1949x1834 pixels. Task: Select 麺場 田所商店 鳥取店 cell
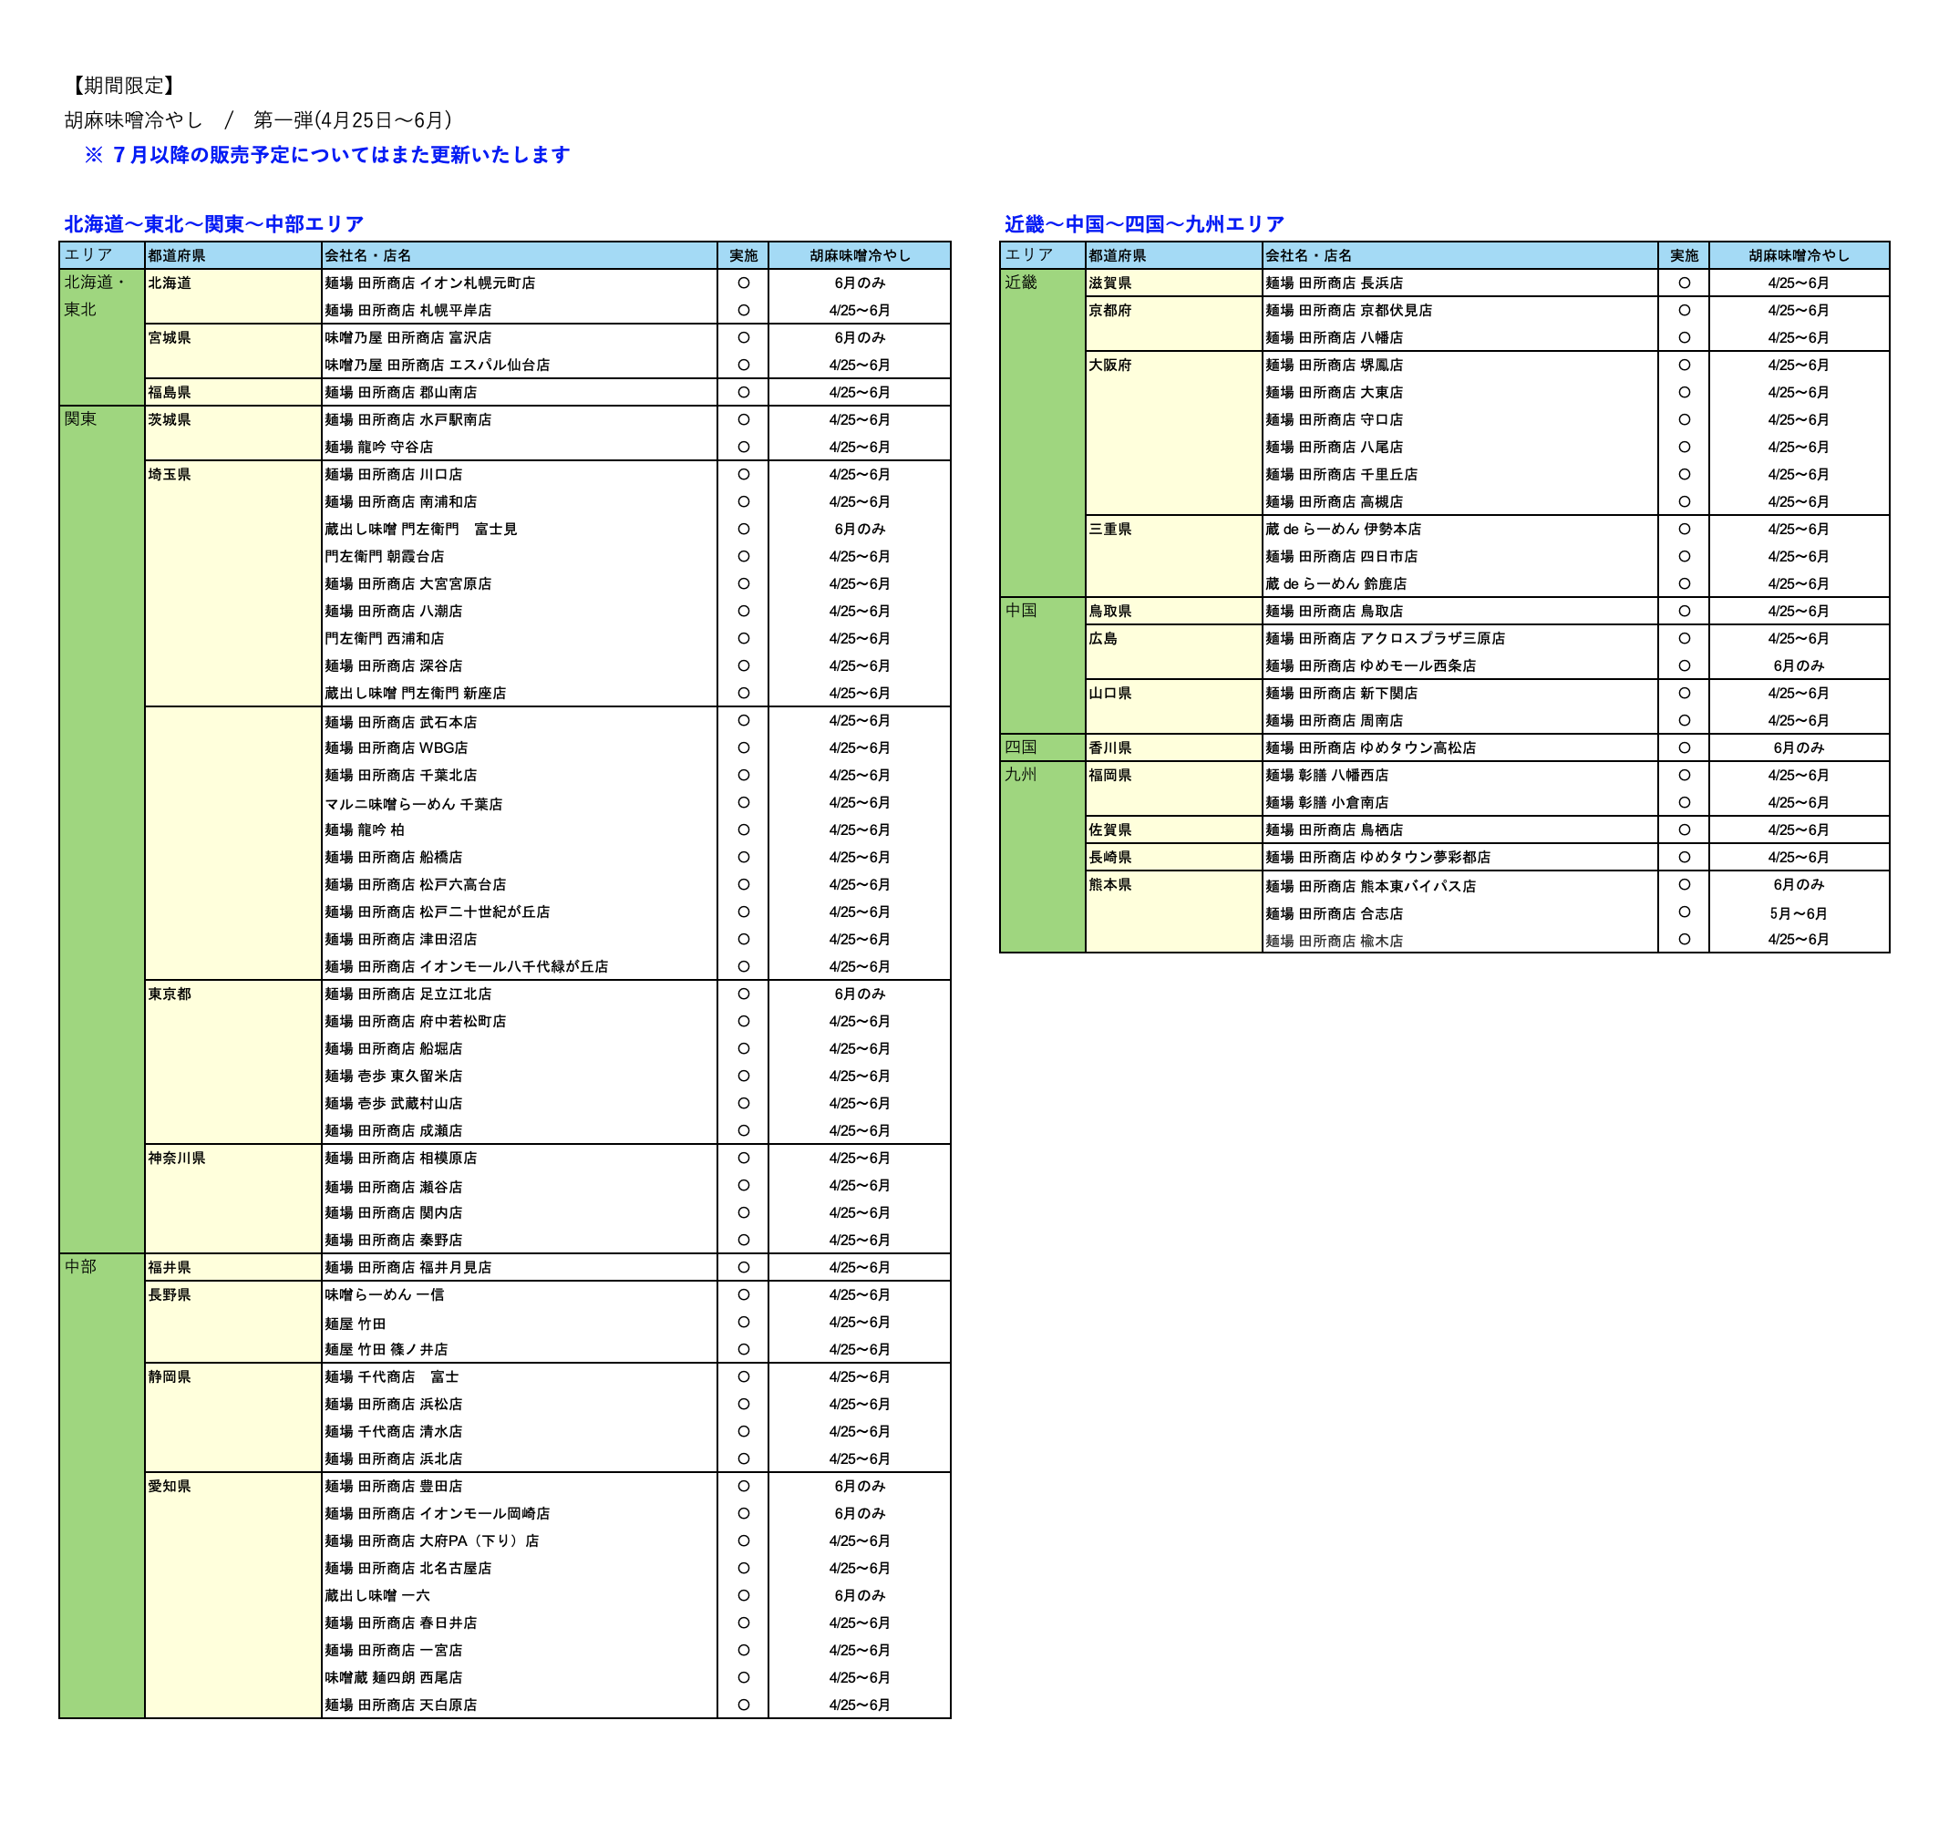[1459, 611]
